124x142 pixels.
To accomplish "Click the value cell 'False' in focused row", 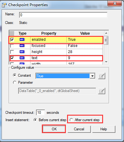I will pos(85,46).
